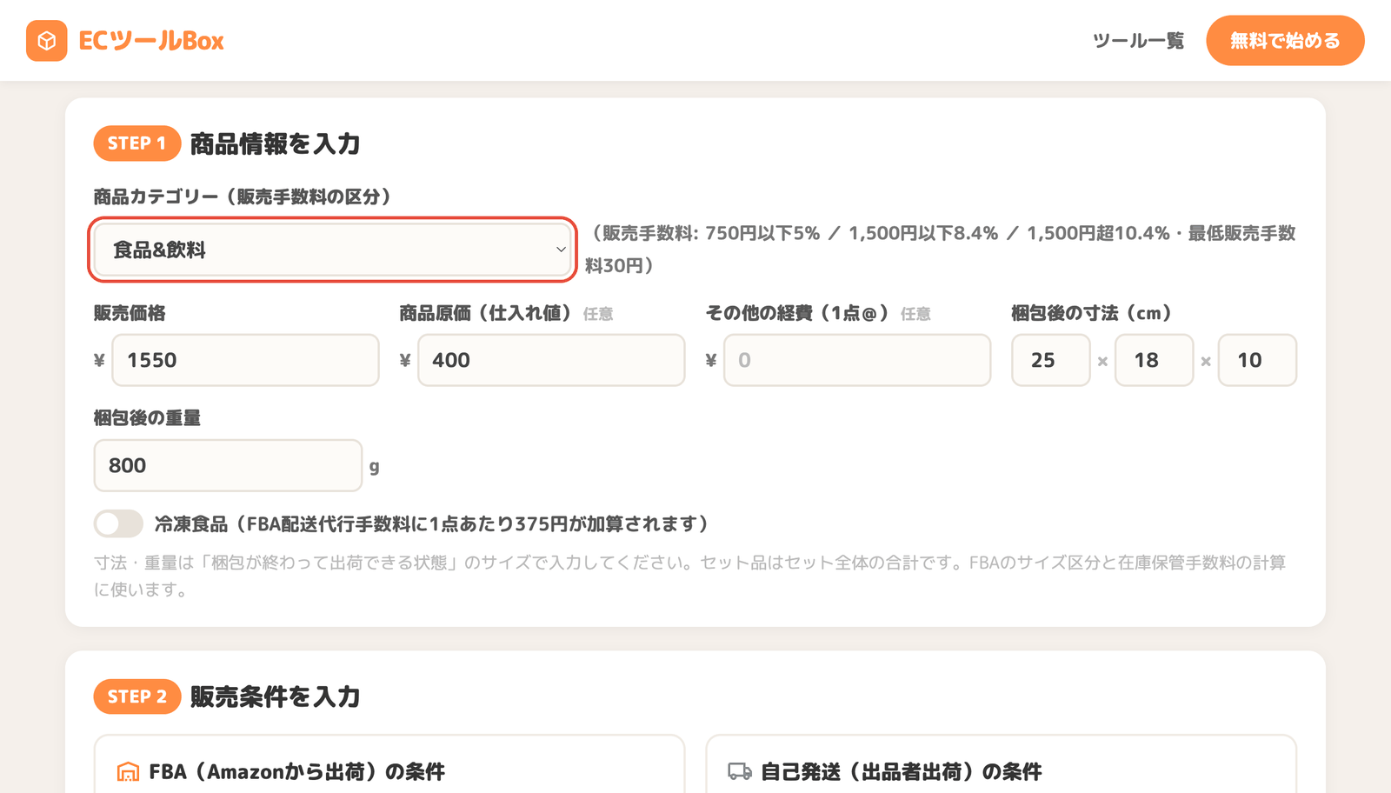Image resolution: width=1391 pixels, height=793 pixels.
Task: Focus the 販売価格 field showing 1550
Action: click(x=245, y=360)
